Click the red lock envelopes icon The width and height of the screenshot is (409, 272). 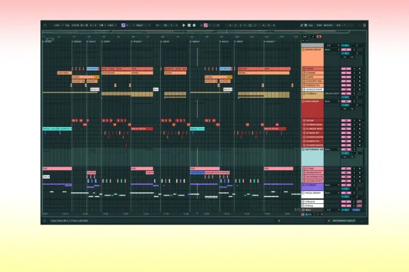click(319, 37)
